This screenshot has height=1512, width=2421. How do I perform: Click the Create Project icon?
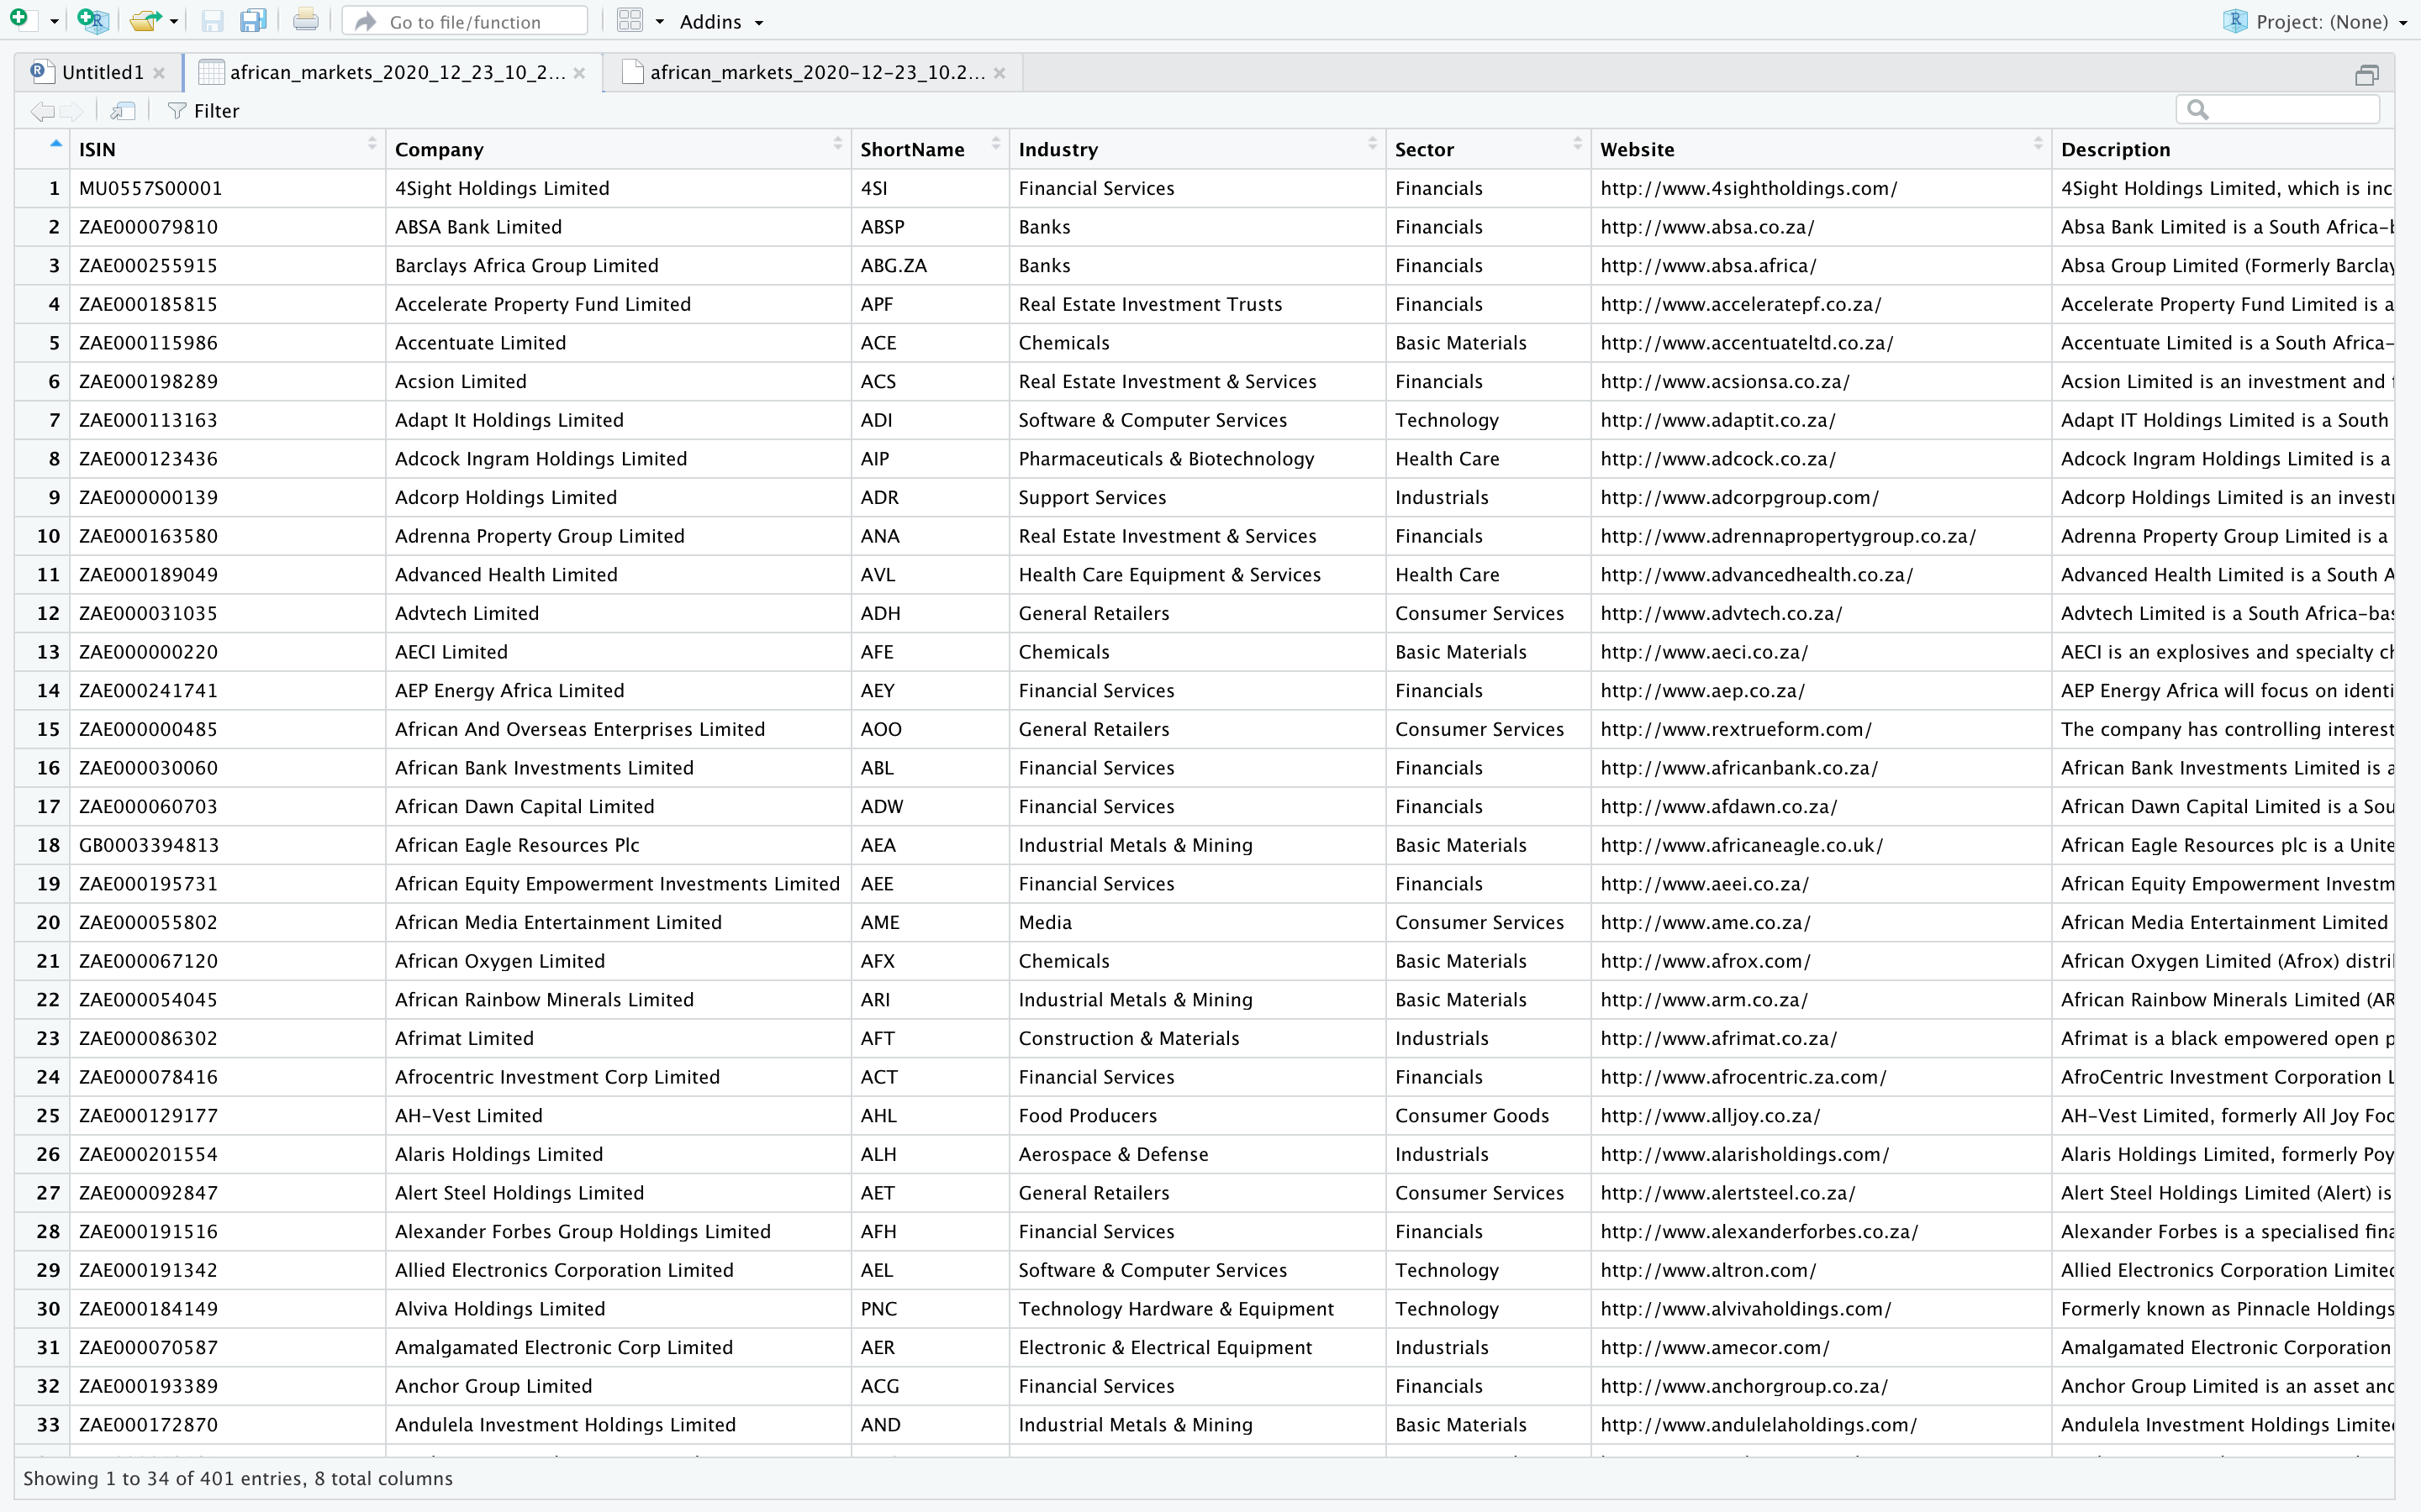[93, 20]
